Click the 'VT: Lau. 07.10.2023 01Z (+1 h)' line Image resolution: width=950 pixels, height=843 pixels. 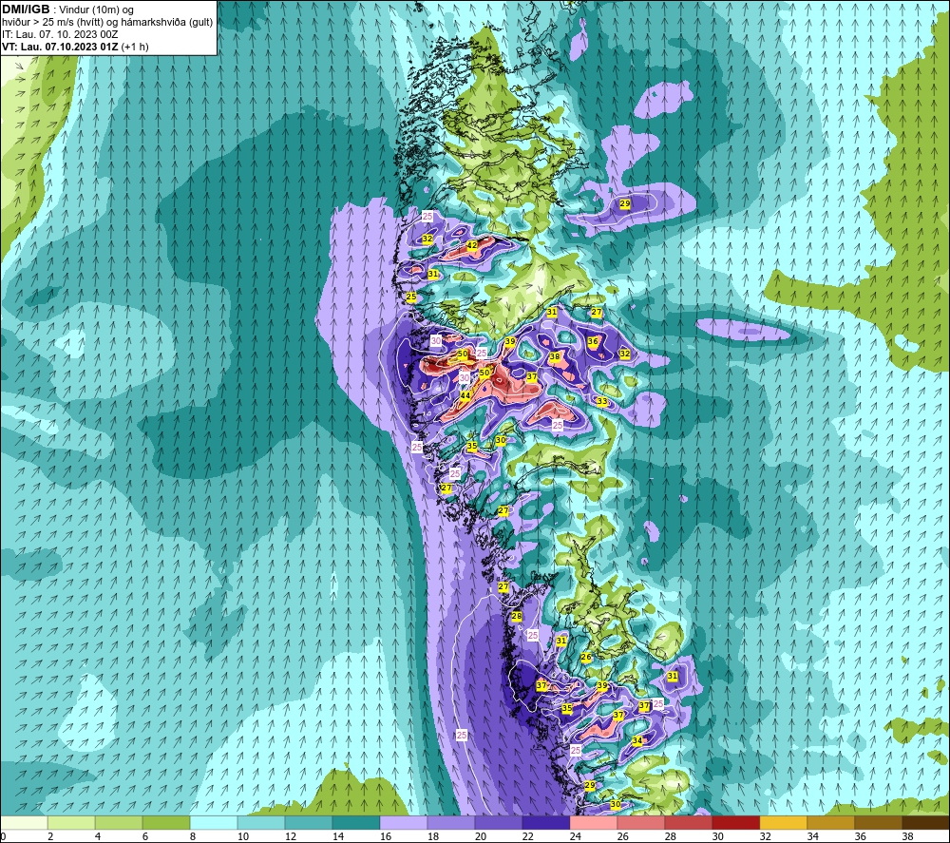click(74, 46)
